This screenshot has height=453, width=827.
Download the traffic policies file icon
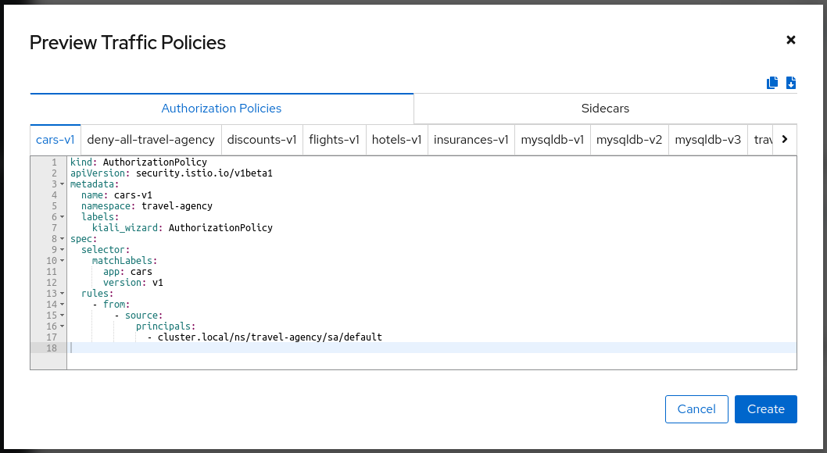click(791, 83)
